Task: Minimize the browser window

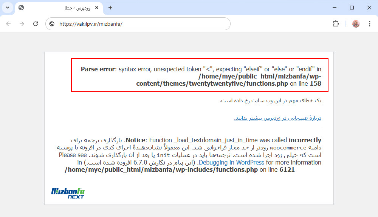Action: click(x=335, y=8)
